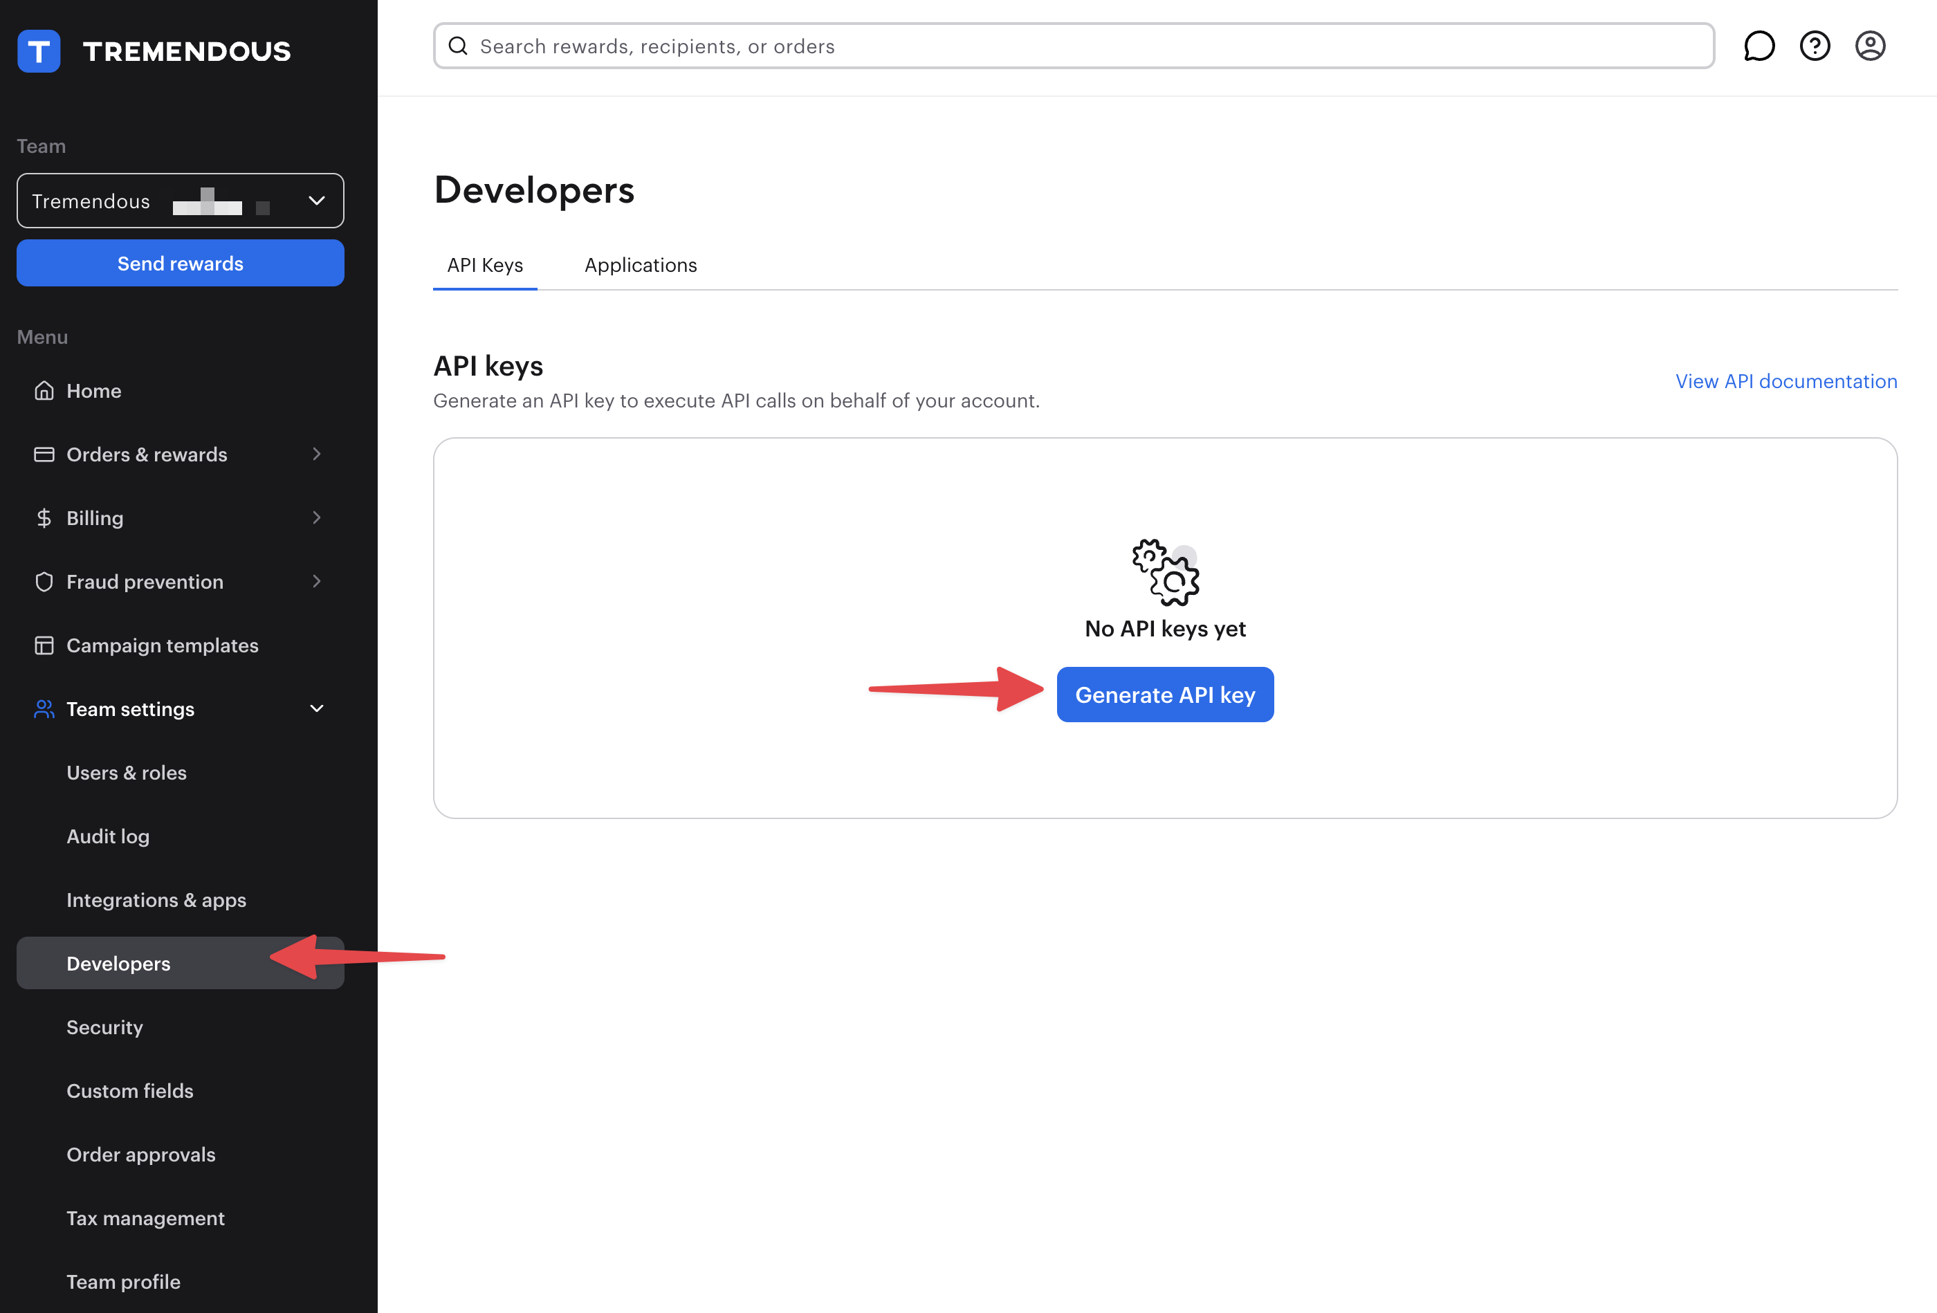The image size is (1937, 1313).
Task: Click the Tremendous logo icon
Action: coord(38,51)
